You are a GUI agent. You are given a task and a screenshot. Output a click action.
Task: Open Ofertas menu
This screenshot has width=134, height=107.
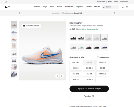click(89, 7)
